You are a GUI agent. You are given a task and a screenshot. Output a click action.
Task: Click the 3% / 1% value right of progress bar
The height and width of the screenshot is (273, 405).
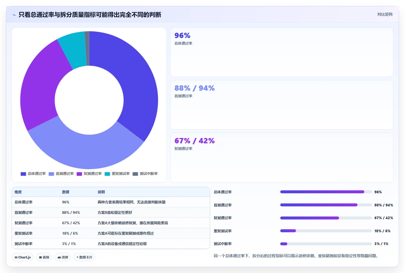(x=381, y=244)
